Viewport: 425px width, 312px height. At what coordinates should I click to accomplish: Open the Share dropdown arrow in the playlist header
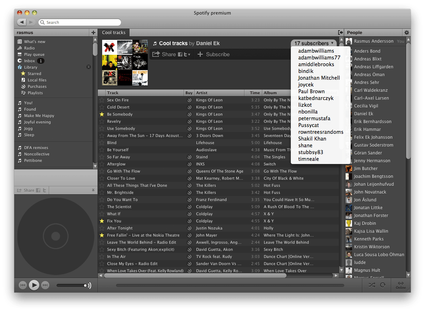point(189,54)
